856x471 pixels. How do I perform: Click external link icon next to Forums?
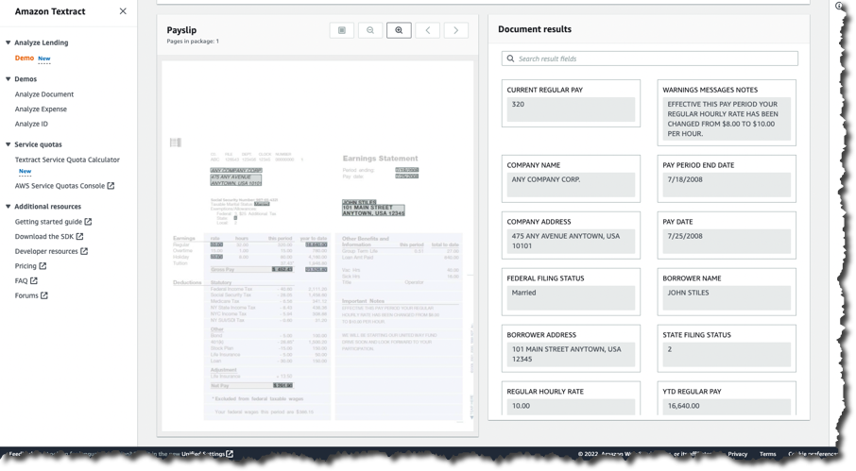(44, 295)
